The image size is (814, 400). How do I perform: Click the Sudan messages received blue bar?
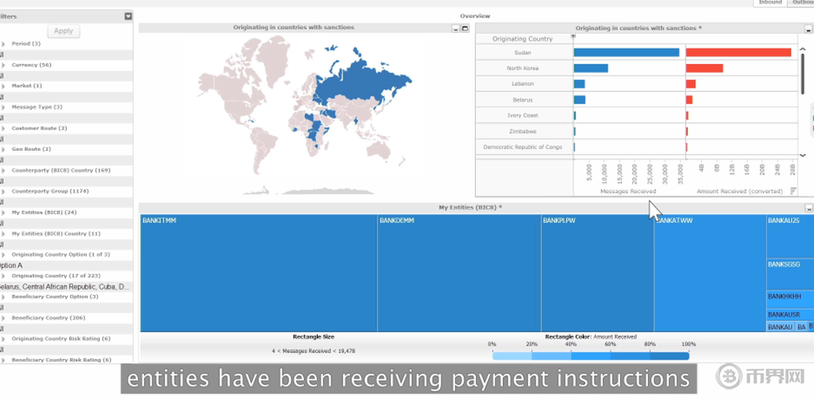[x=625, y=53]
